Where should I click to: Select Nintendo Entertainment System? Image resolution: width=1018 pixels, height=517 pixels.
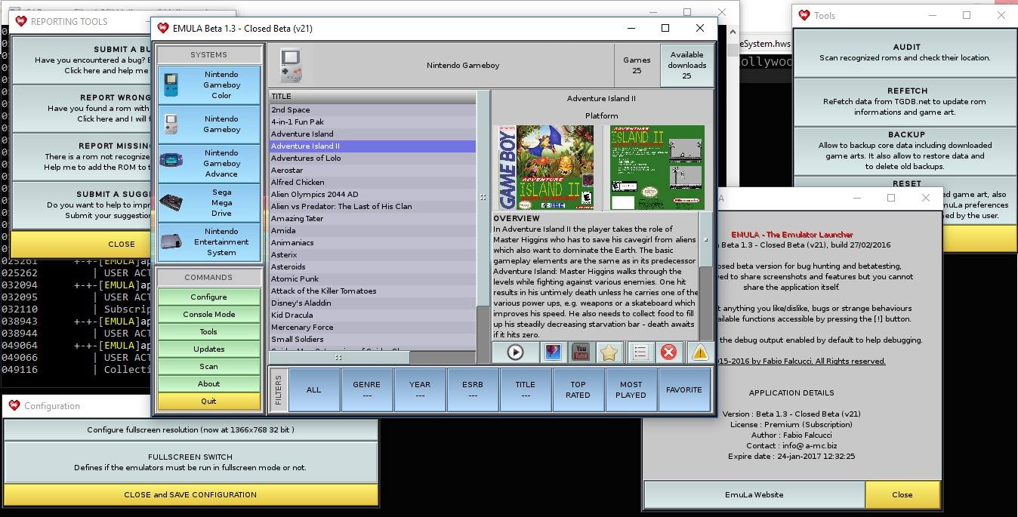pos(209,242)
